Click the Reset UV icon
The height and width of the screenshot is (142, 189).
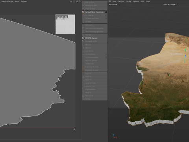point(83,80)
